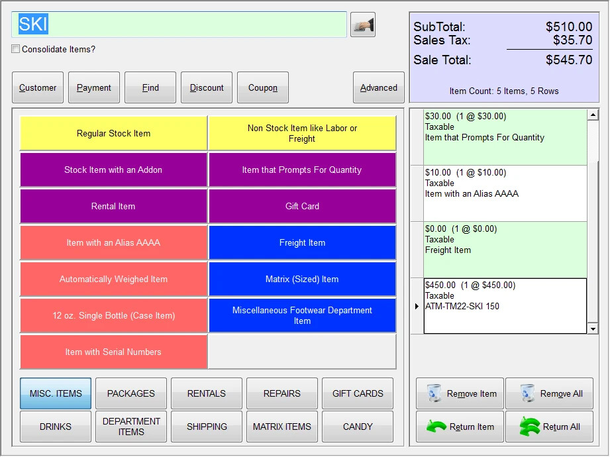Show the DRINKS category

click(56, 427)
